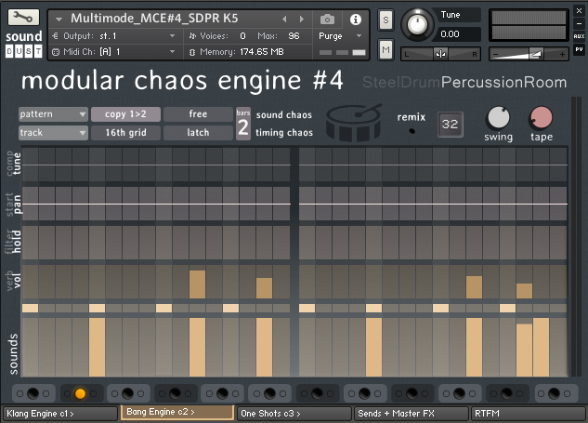588x423 pixels.
Task: Open the instrument info icon
Action: point(356,20)
